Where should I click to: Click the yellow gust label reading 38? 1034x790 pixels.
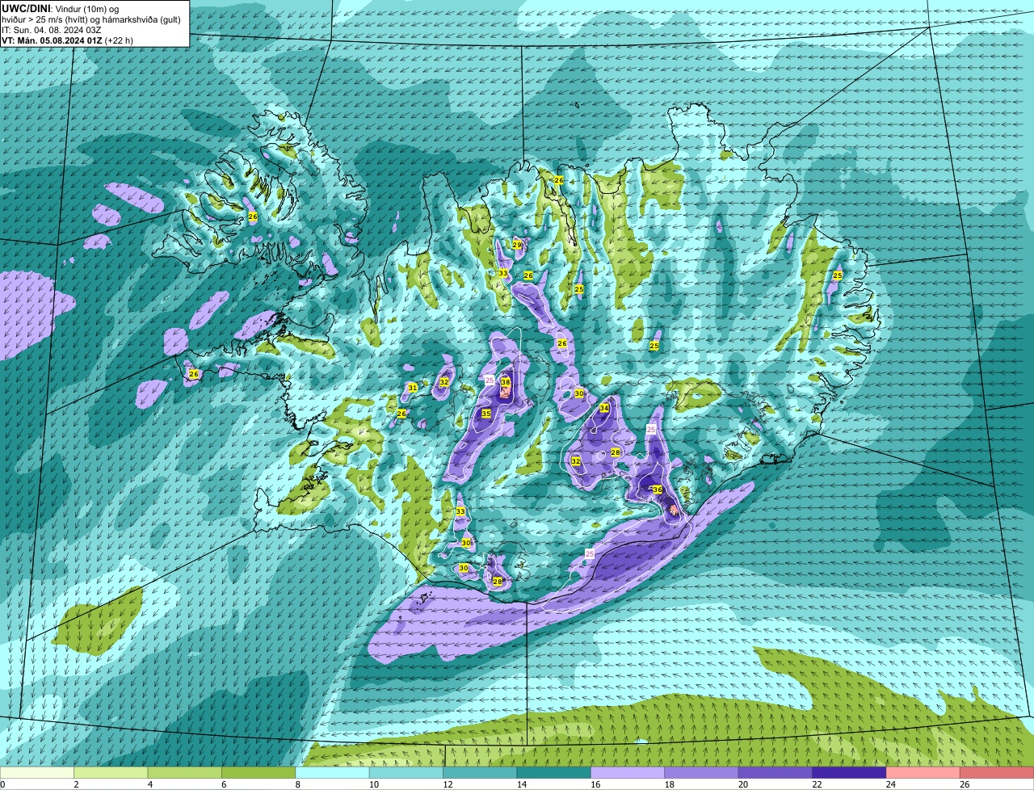point(506,382)
